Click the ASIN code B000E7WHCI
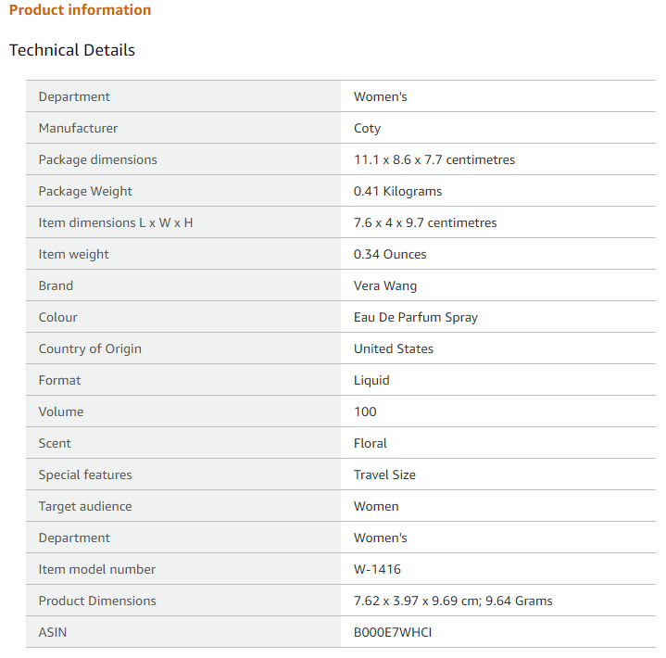This screenshot has height=658, width=666. 393,632
